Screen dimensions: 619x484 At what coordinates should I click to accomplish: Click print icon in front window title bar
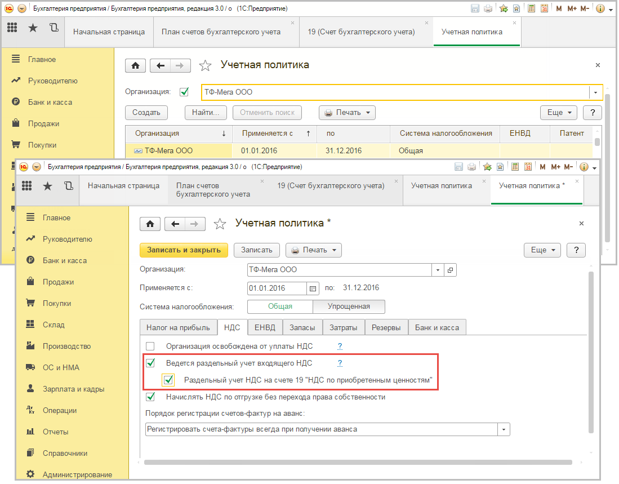pyautogui.click(x=472, y=167)
